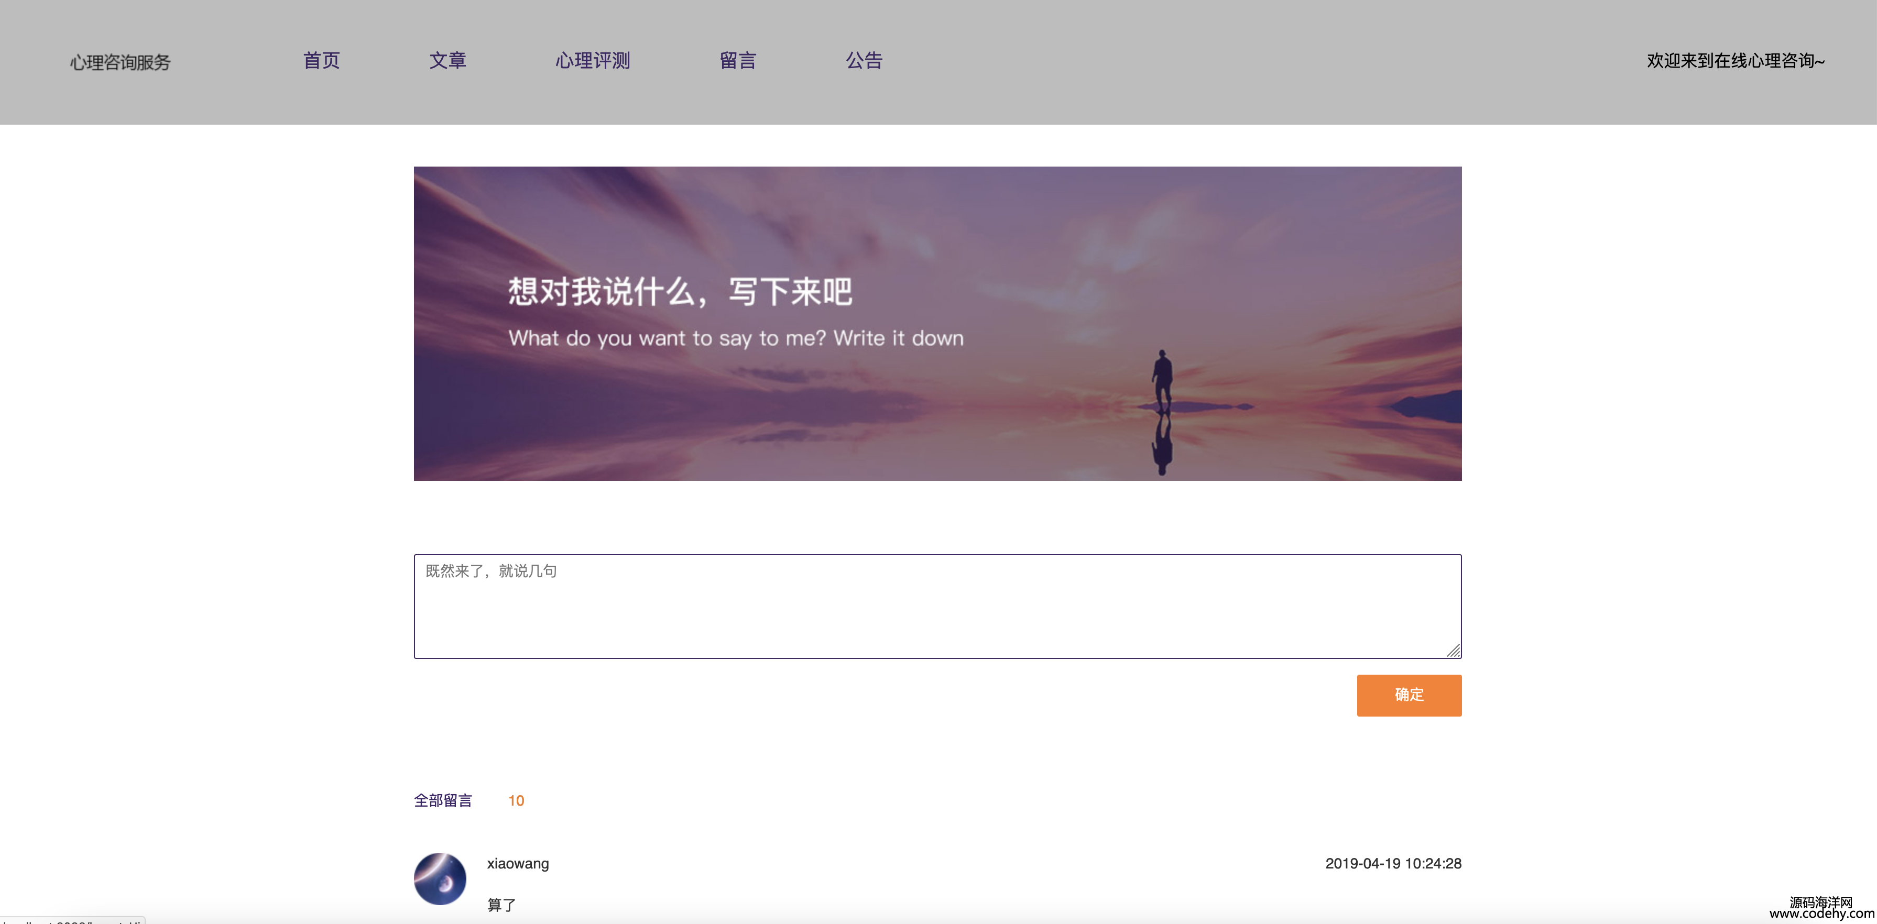
Task: Select the 留言 navigation link
Action: pos(737,60)
